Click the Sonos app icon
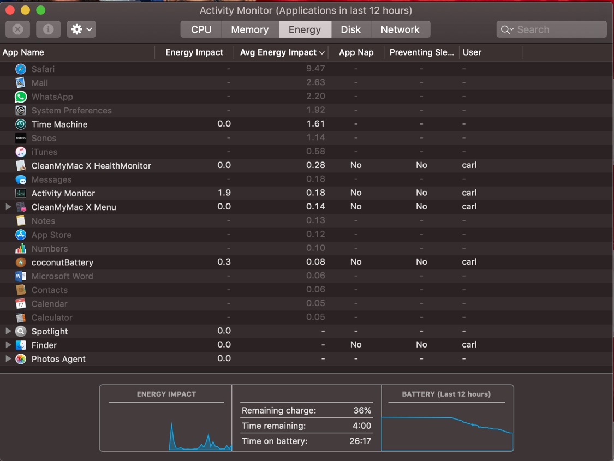The image size is (614, 461). pos(21,138)
